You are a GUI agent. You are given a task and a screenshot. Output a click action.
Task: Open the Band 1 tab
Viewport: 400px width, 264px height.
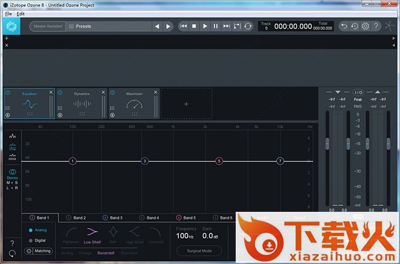pos(40,218)
